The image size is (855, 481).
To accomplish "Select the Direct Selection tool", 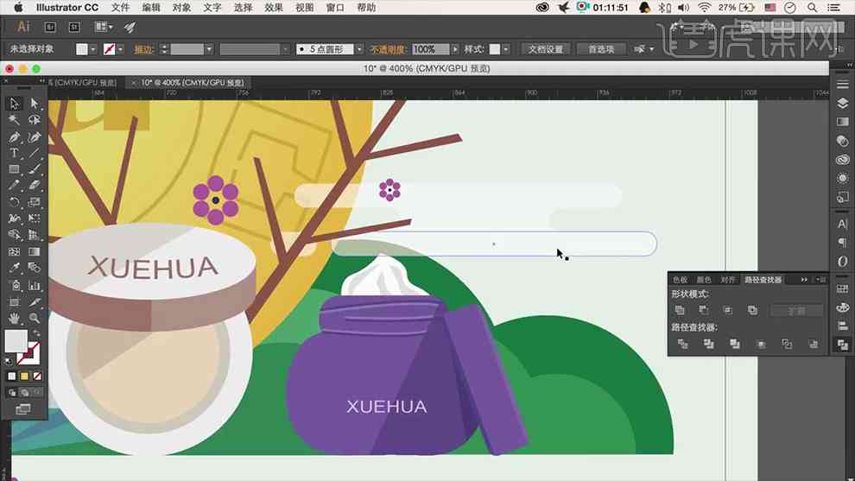I will (x=35, y=103).
